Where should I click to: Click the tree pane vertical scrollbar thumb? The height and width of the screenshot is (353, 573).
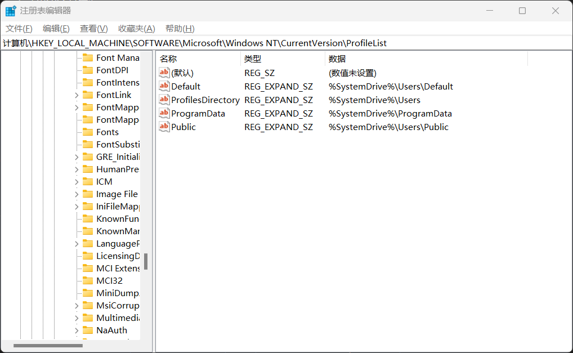pos(146,261)
